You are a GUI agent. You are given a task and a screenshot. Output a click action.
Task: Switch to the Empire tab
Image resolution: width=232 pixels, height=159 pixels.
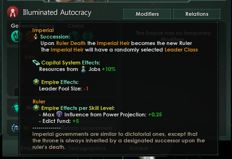29,148
